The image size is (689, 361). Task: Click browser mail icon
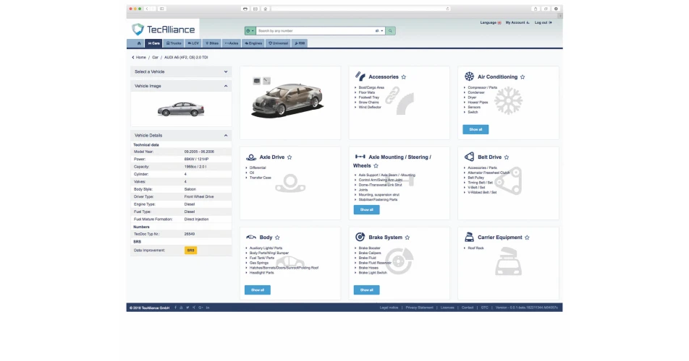[255, 9]
